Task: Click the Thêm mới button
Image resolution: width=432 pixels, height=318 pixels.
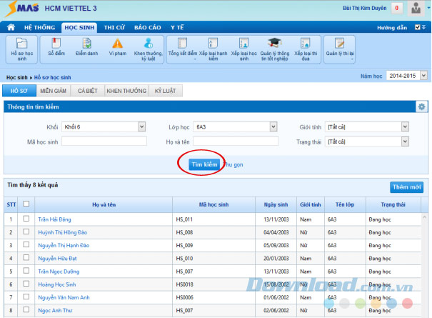Action: 406,187
